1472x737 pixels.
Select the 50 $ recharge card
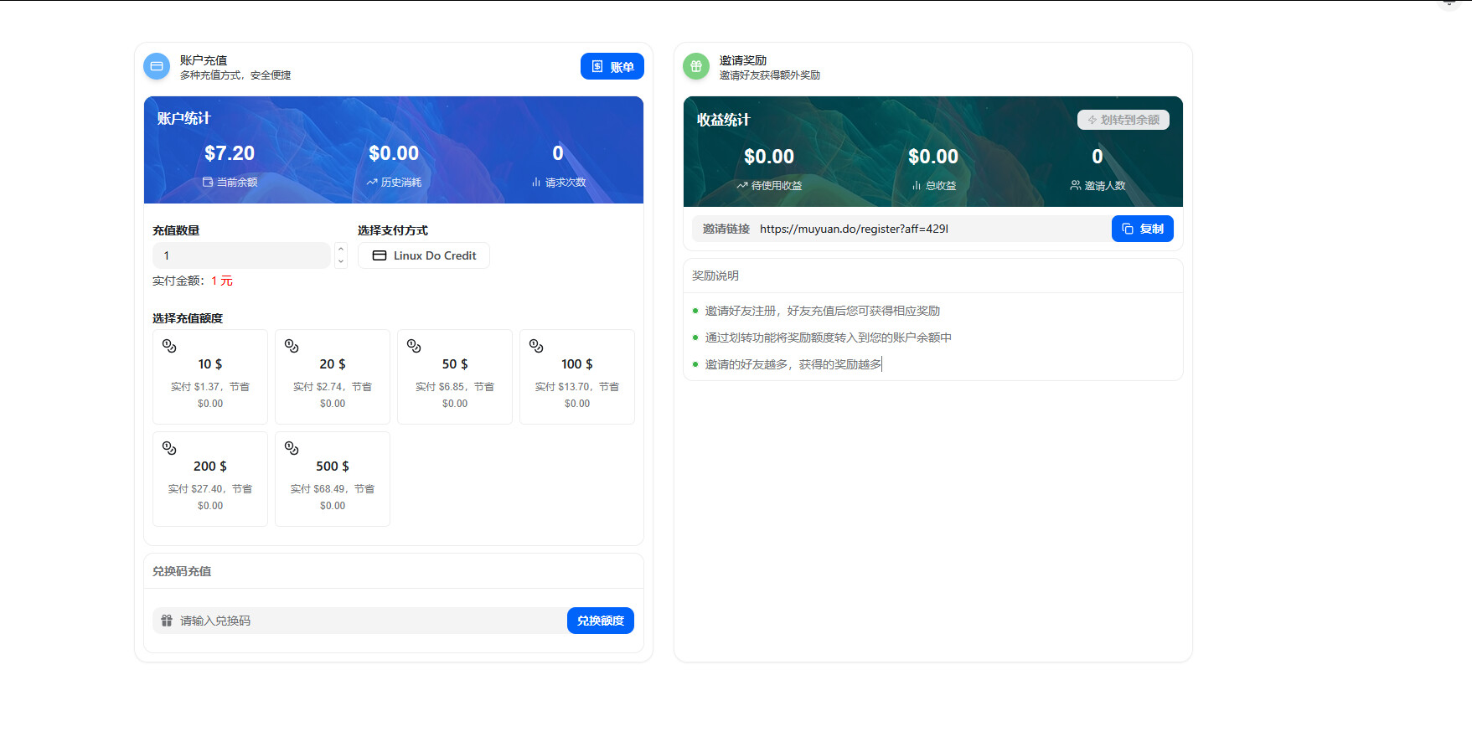coord(455,377)
